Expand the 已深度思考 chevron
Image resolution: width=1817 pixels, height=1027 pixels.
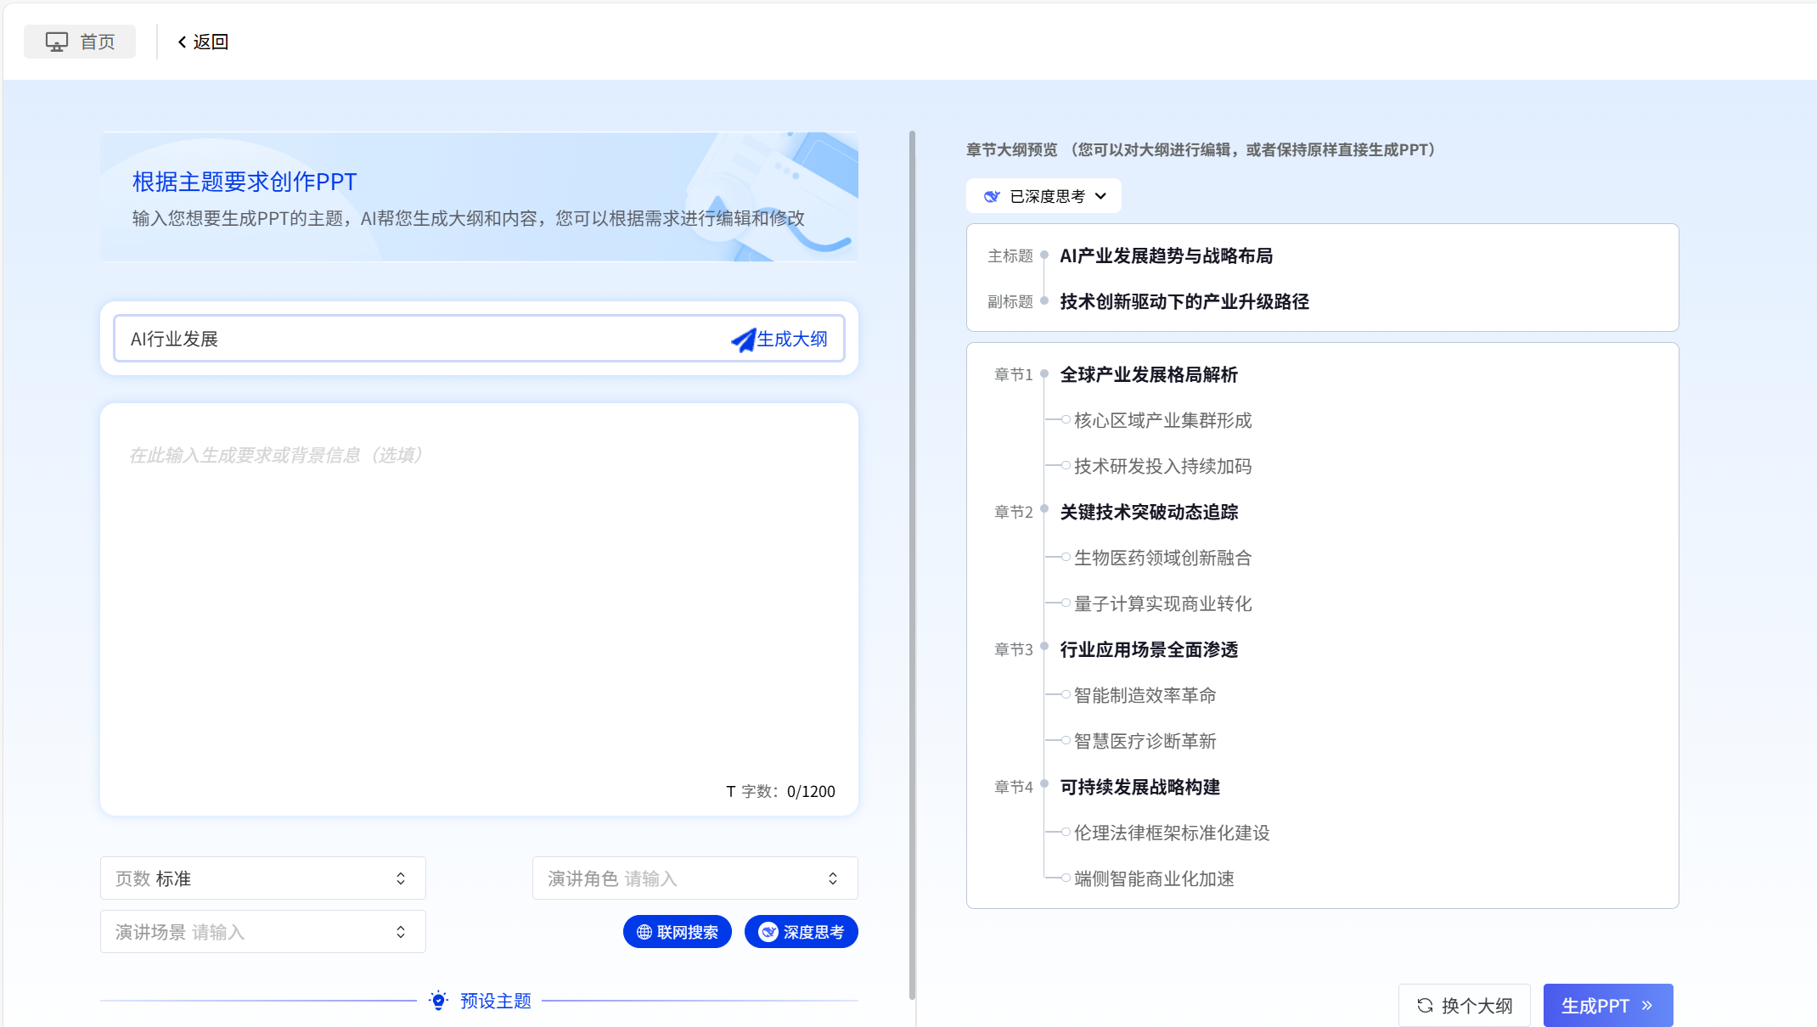coord(1101,195)
